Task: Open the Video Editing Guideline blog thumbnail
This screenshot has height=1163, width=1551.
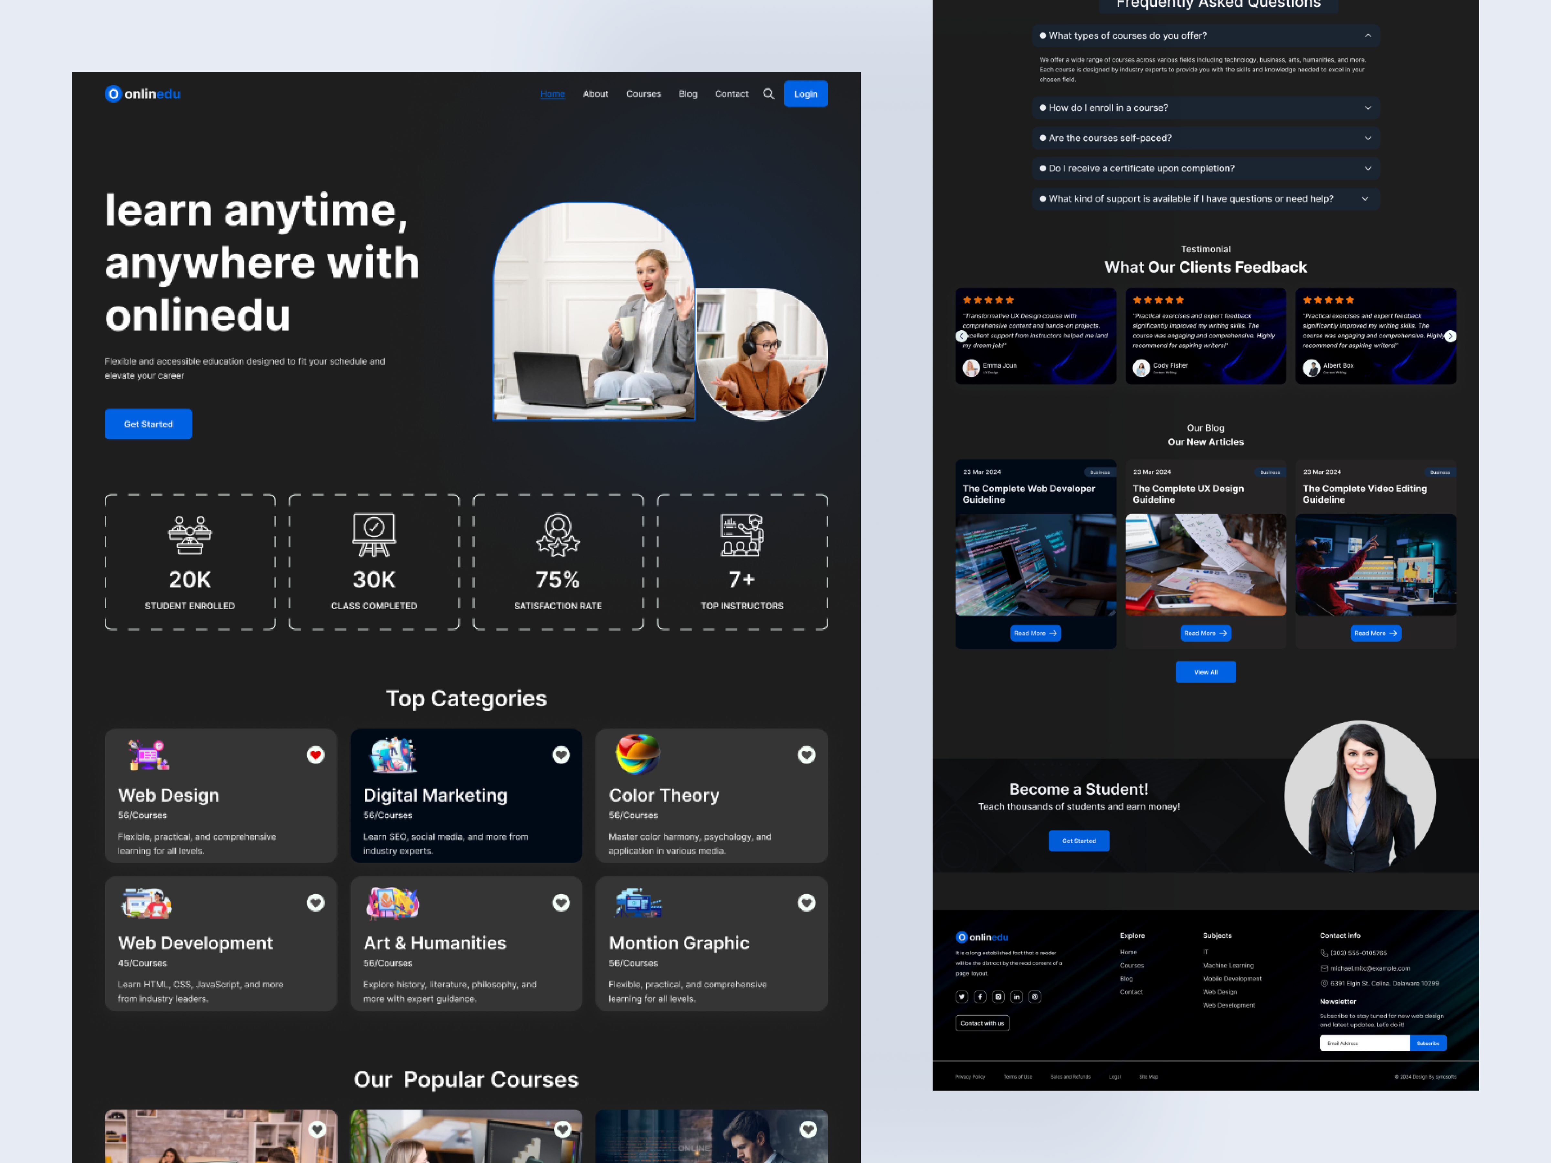Action: tap(1376, 565)
